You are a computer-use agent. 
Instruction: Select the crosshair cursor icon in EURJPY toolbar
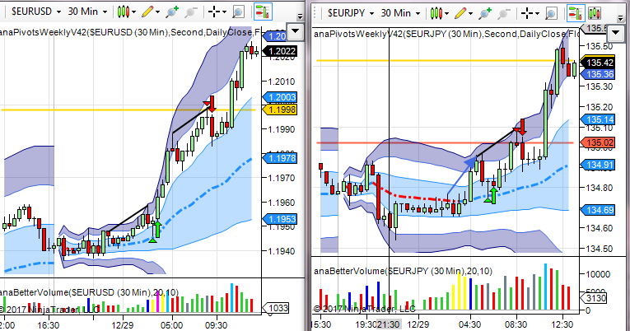click(527, 14)
